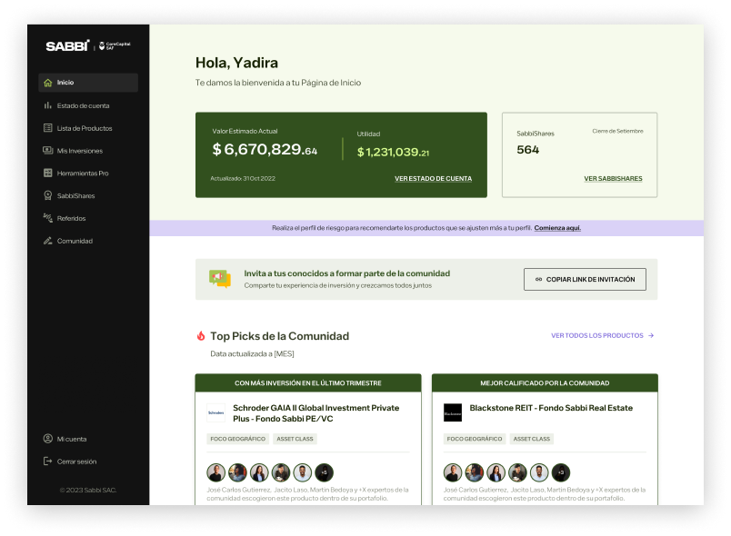The image size is (731, 536).
Task: Click the arrow next to Ver todos los productos
Action: pos(651,335)
